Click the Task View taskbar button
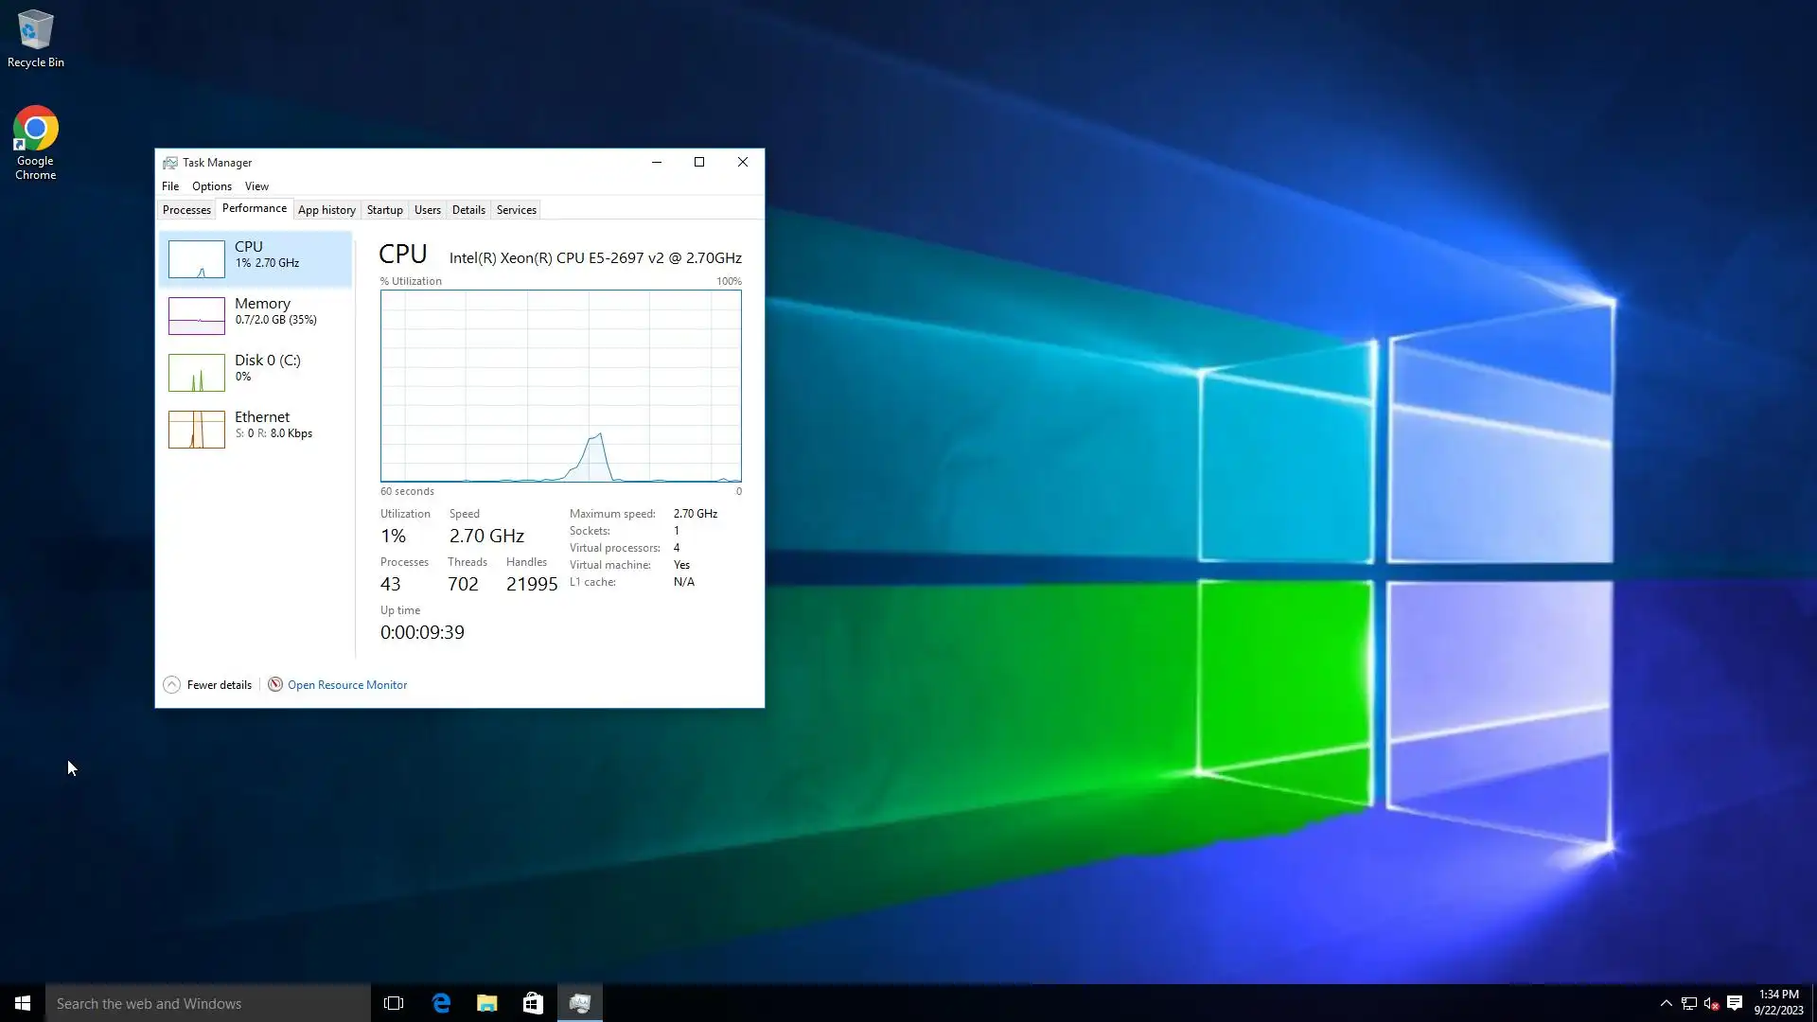Viewport: 1817px width, 1022px height. coord(394,1003)
